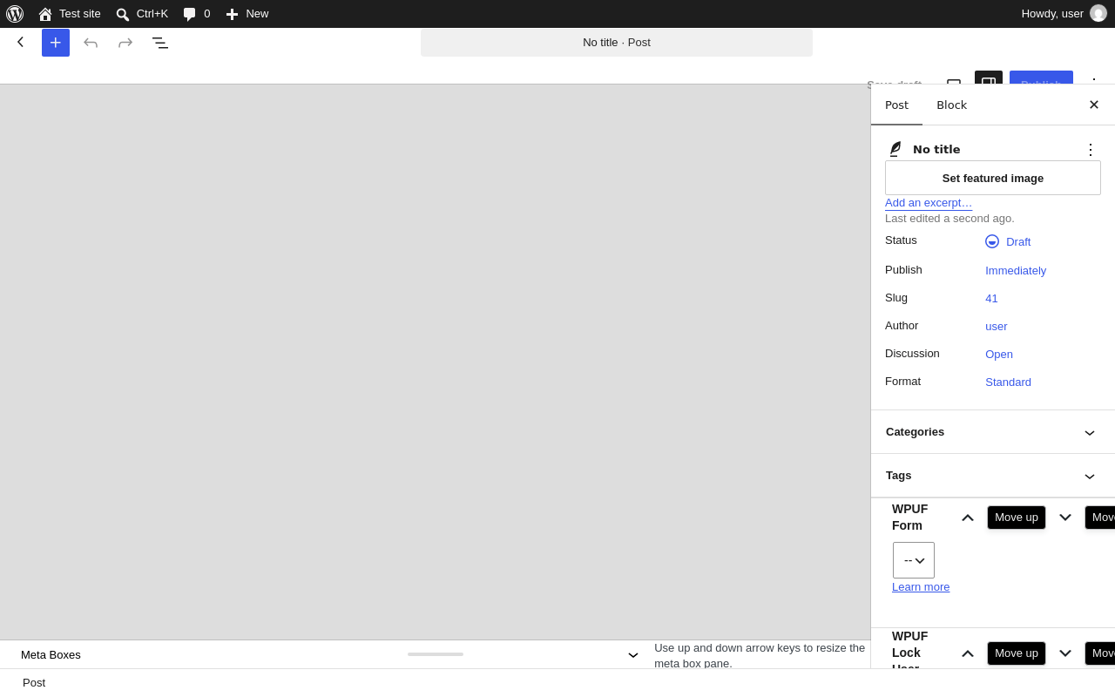Open the New menu in admin bar

(247, 14)
